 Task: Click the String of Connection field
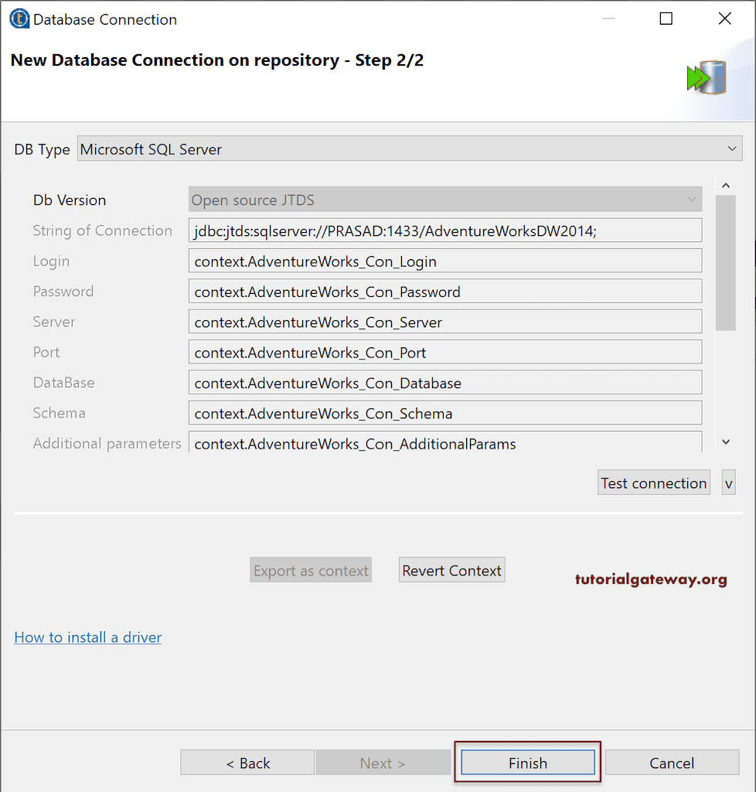(445, 230)
